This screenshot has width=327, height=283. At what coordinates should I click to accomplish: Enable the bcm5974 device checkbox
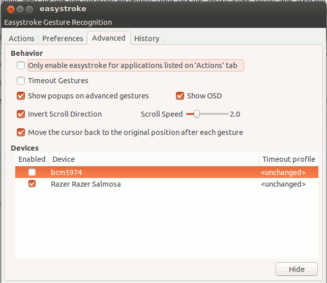click(32, 172)
